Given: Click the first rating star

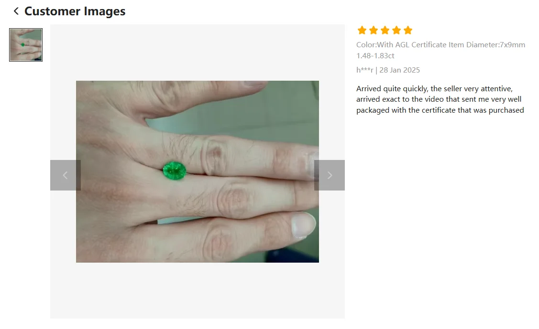Looking at the screenshot, I should point(362,30).
